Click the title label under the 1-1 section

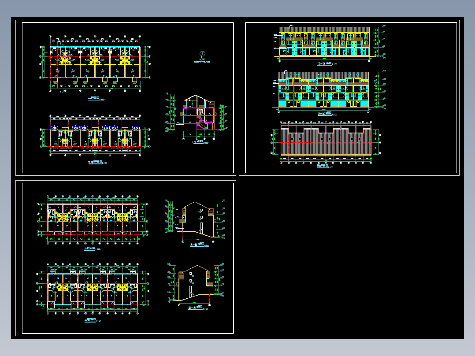[200, 142]
